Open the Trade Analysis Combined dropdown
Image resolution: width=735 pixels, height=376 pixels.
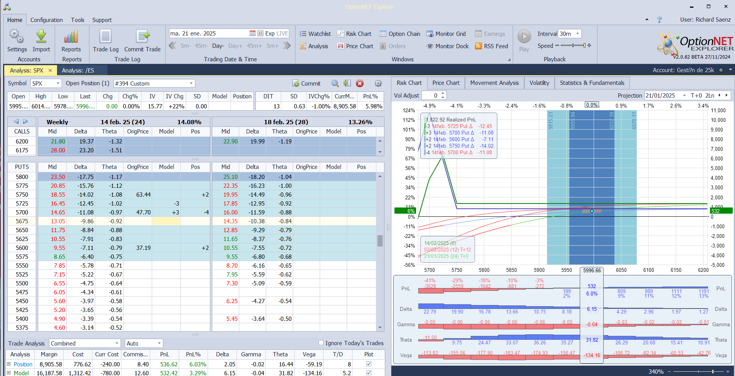[117, 343]
